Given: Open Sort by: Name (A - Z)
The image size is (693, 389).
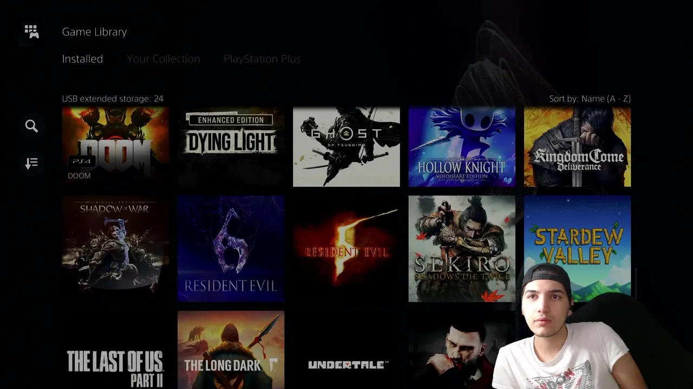Looking at the screenshot, I should pyautogui.click(x=590, y=98).
